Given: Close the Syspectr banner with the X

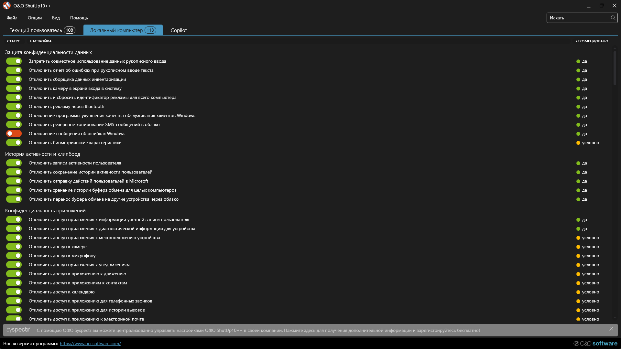Looking at the screenshot, I should point(611,329).
